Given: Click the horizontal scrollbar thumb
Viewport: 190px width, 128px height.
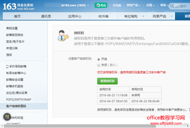Looking at the screenshot, I should coord(80,126).
